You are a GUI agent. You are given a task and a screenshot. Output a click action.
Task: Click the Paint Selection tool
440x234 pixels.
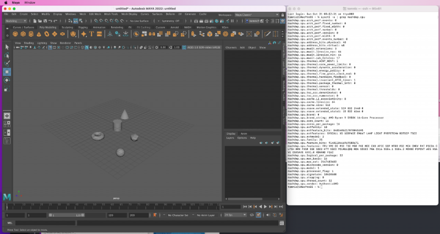point(7,63)
